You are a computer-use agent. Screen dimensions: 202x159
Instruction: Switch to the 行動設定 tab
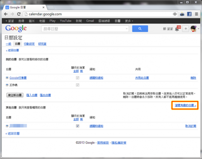tap(29, 44)
